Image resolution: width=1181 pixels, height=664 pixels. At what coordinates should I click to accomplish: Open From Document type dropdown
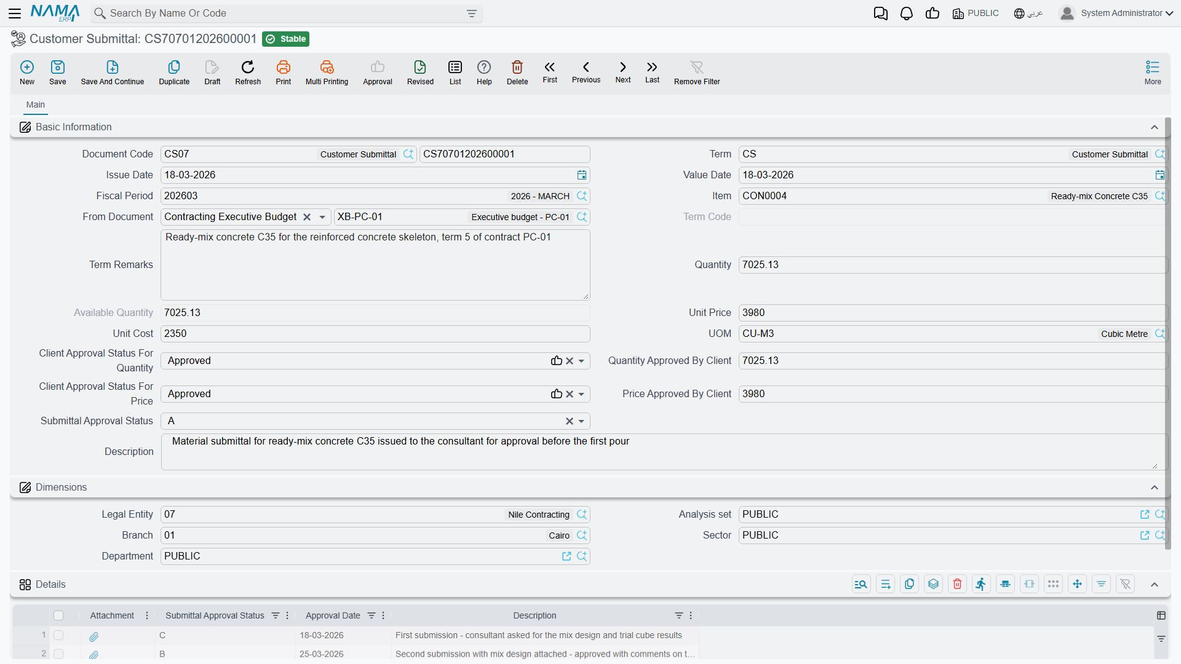[322, 217]
